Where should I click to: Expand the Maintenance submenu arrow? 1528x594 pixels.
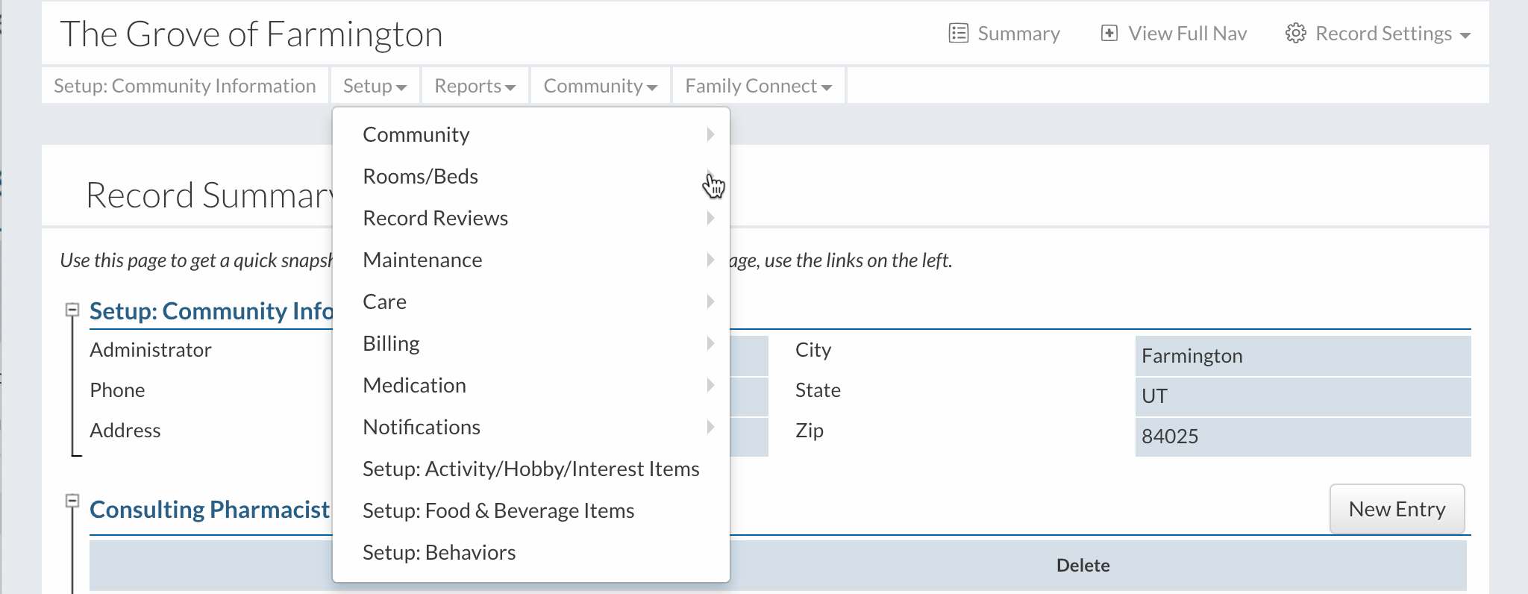tap(710, 260)
